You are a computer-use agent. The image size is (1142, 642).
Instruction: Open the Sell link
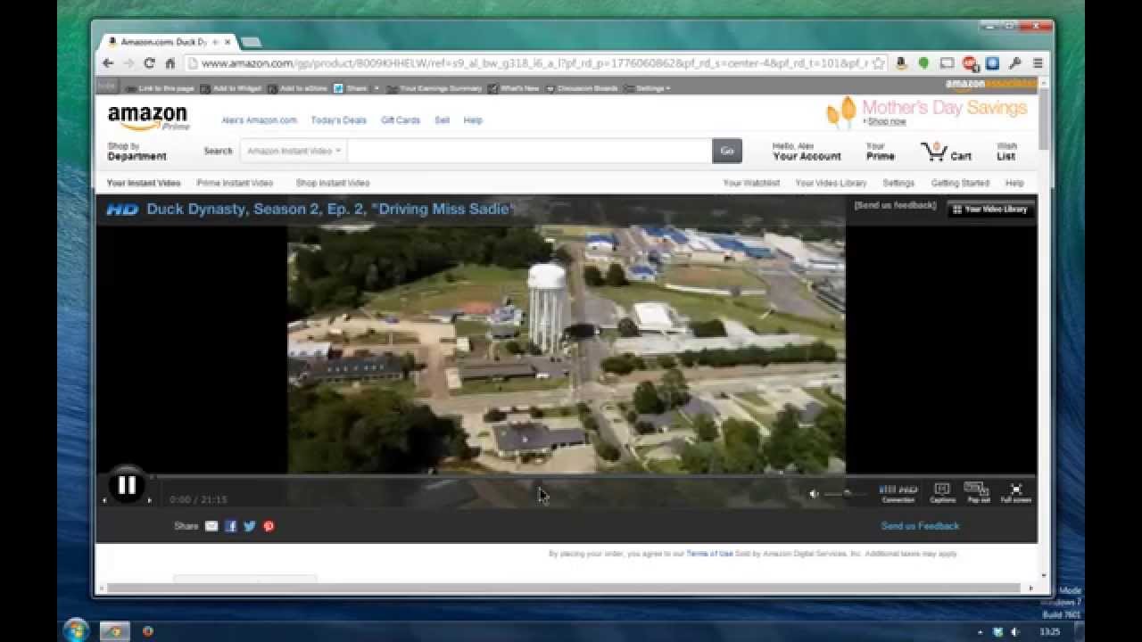tap(442, 120)
